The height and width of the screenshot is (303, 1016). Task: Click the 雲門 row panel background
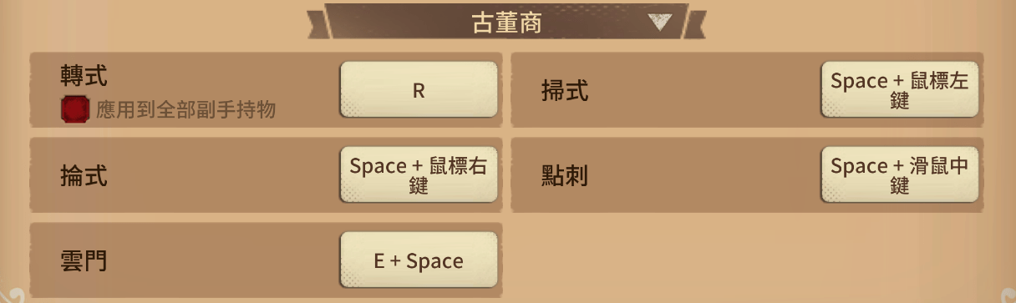[x=266, y=260]
